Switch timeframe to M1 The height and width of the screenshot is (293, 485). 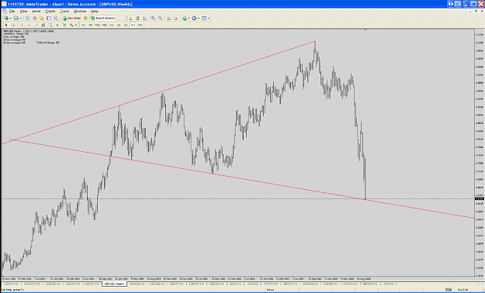tap(83, 25)
